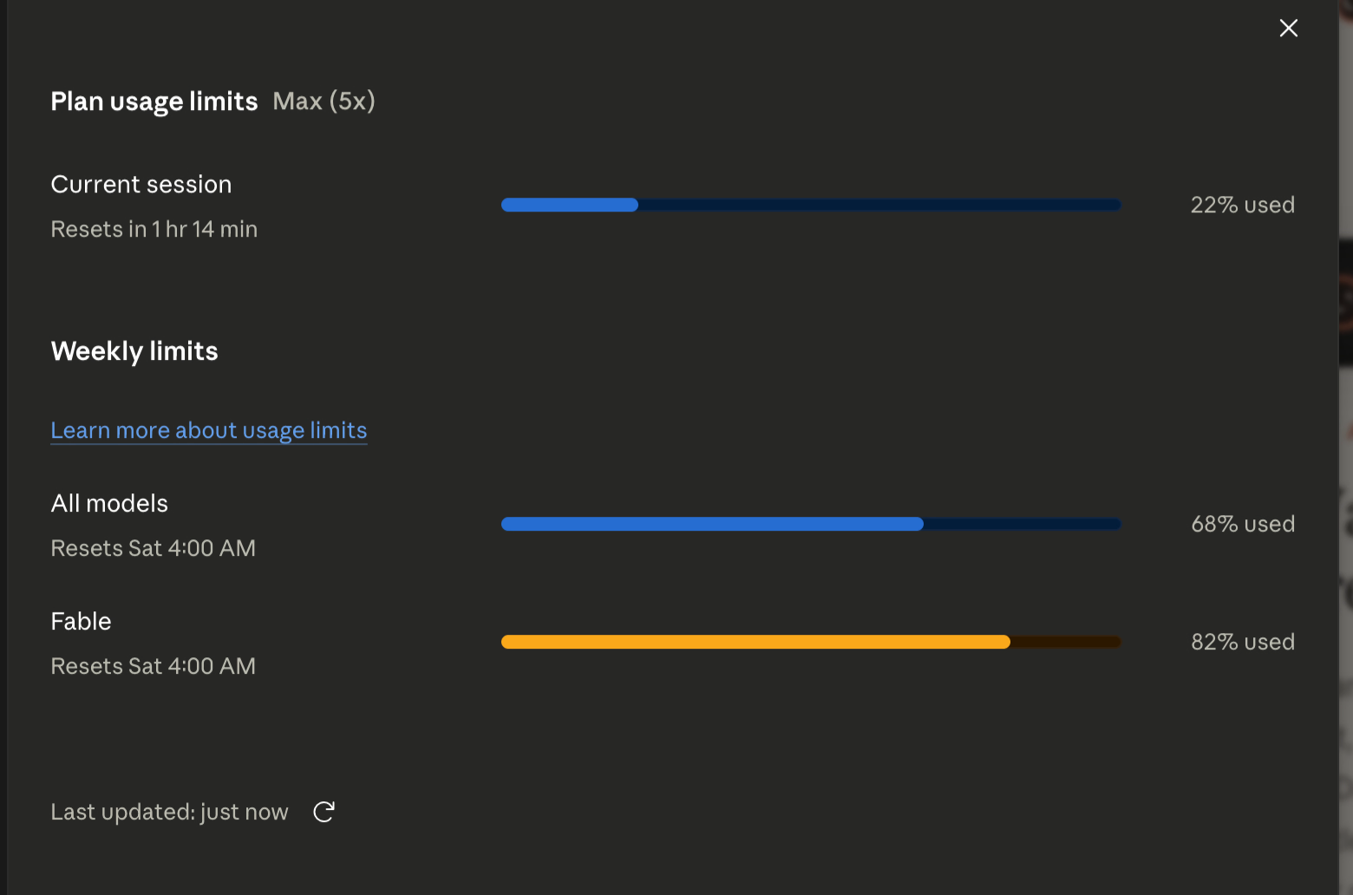Click the Current session progress bar

click(x=811, y=205)
